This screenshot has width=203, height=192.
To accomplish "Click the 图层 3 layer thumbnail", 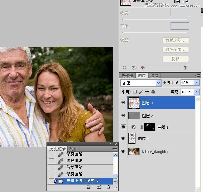I will pos(134,103).
